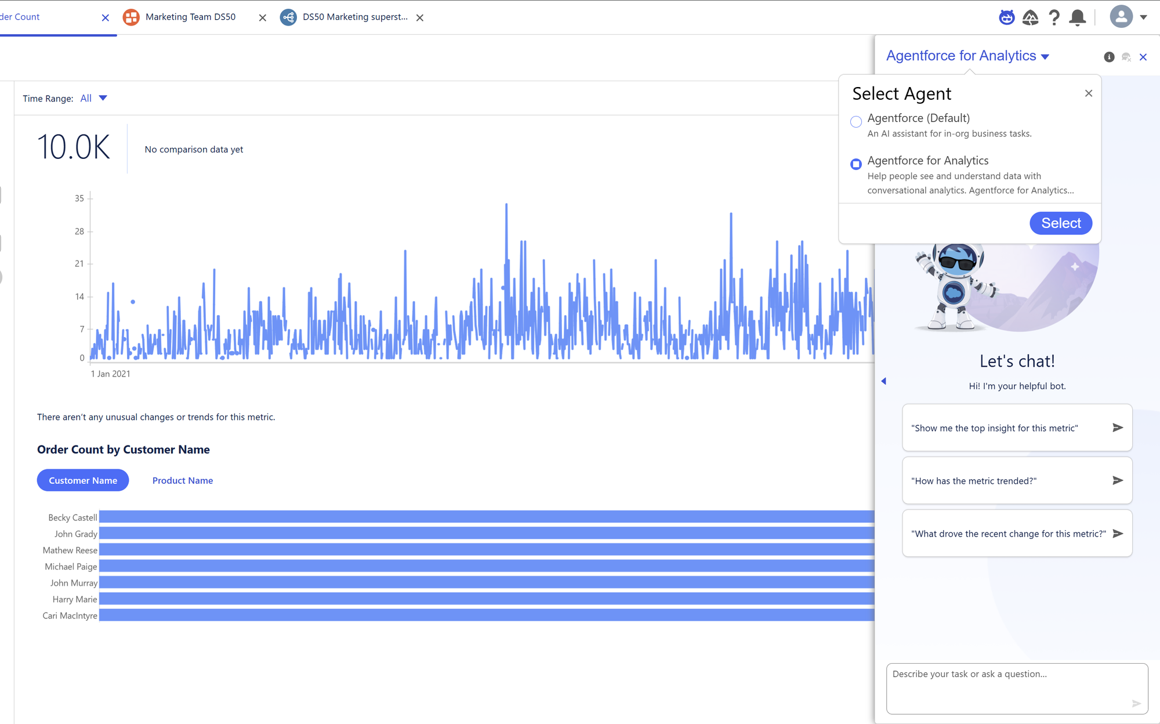Close the Agentforce panel
Image resolution: width=1160 pixels, height=724 pixels.
click(x=1143, y=57)
